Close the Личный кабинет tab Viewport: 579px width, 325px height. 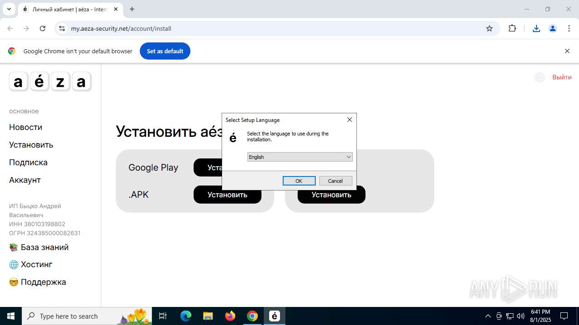(116, 9)
